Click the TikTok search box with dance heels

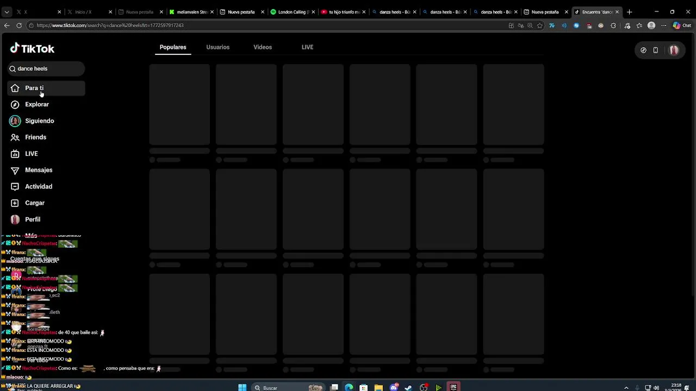(46, 68)
